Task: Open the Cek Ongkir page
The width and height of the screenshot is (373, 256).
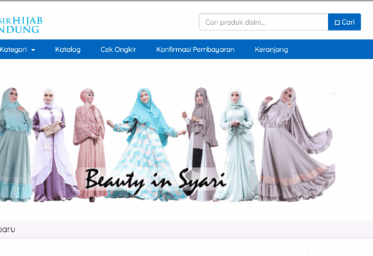Action: [118, 50]
